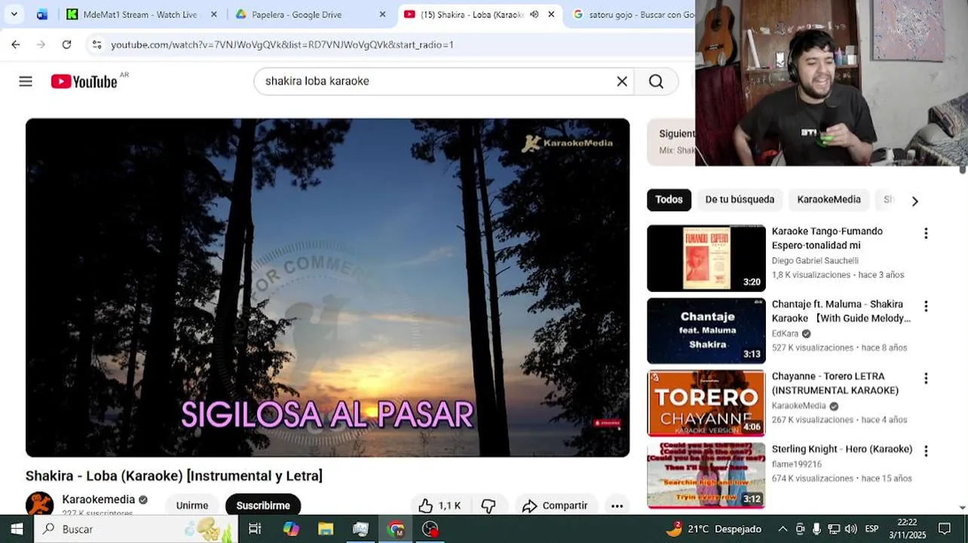Switch to satoru gojo search tab
The height and width of the screenshot is (543, 968).
633,14
